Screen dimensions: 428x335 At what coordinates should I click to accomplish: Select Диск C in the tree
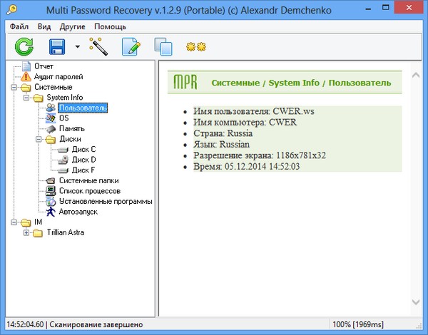83,149
